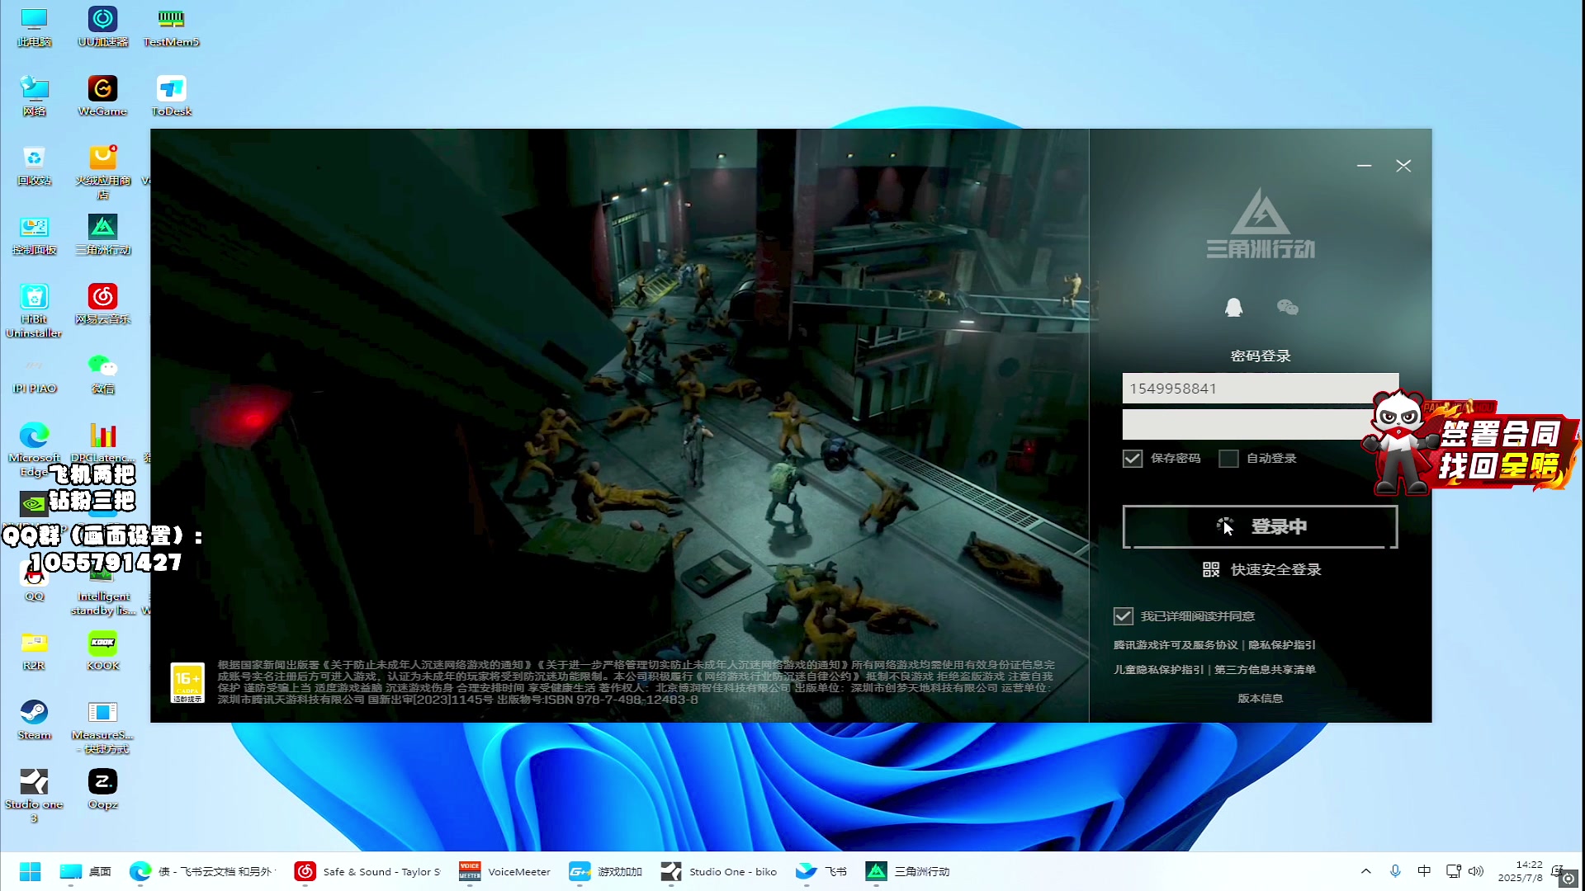Click the 登录中 login button
1585x891 pixels.
pyautogui.click(x=1260, y=526)
